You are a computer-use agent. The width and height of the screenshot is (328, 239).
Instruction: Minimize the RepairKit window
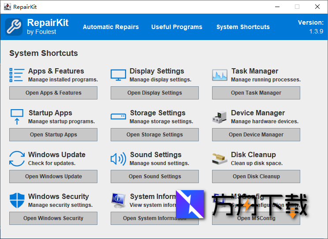(x=277, y=7)
